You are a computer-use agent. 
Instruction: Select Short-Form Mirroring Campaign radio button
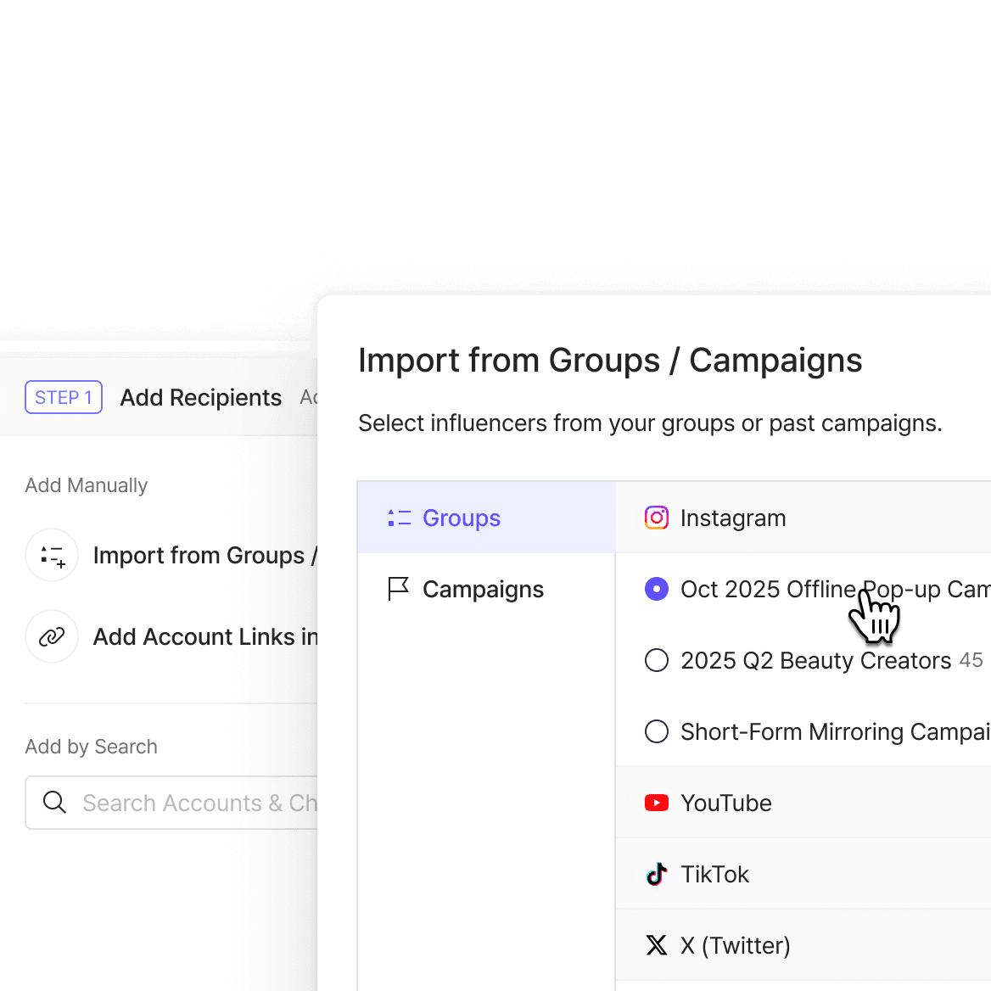[657, 732]
